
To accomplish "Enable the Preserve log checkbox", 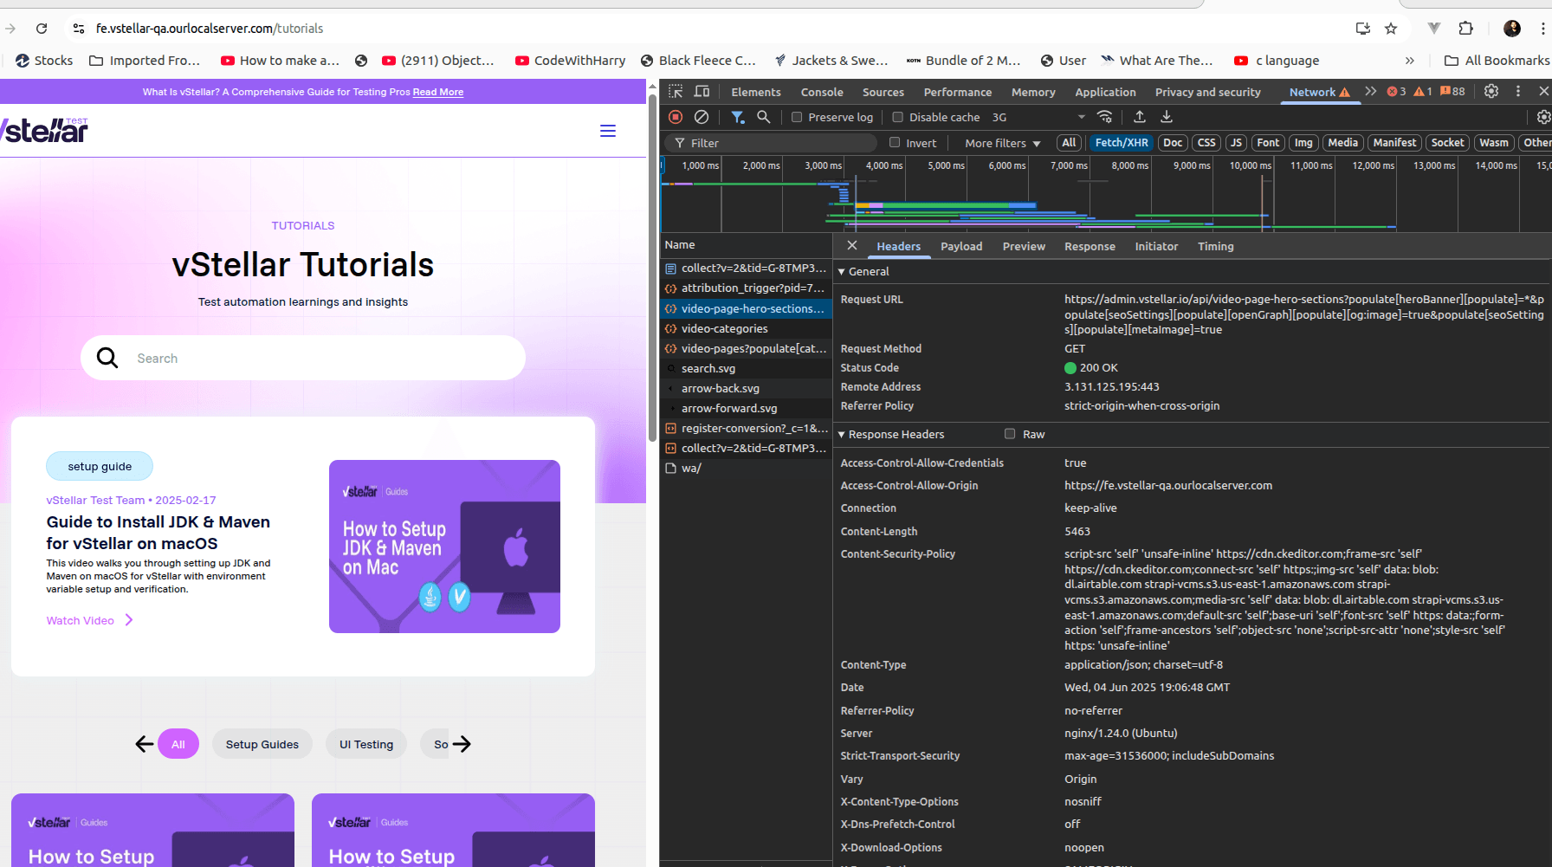I will (797, 117).
